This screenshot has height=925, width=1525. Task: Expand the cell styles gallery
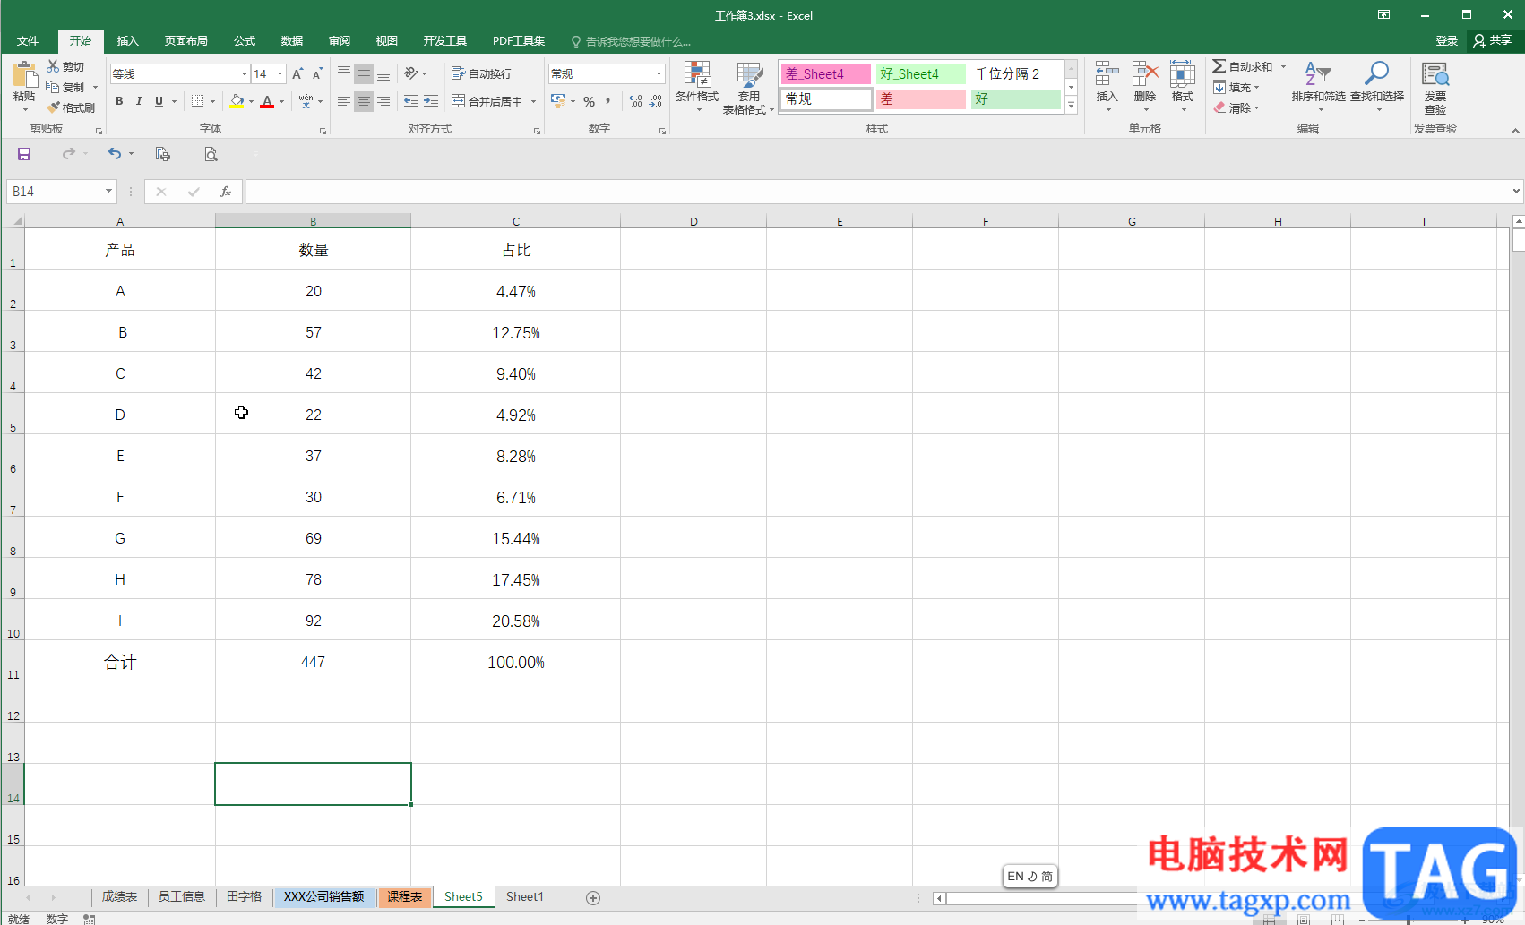point(1071,105)
